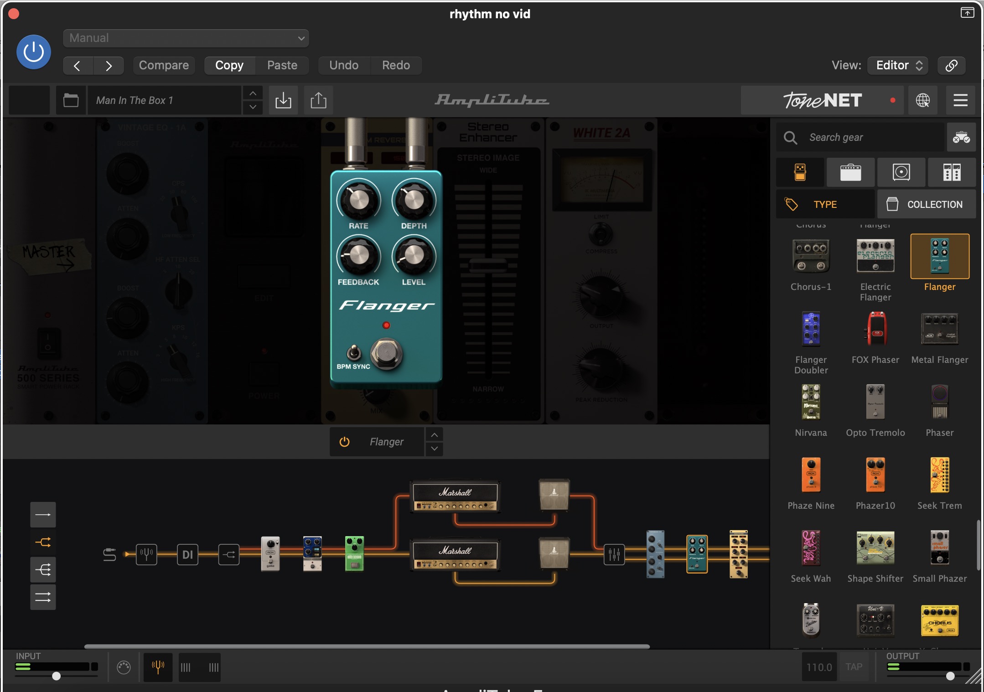Step preset down with the lower chevron
The image size is (984, 692).
point(253,107)
